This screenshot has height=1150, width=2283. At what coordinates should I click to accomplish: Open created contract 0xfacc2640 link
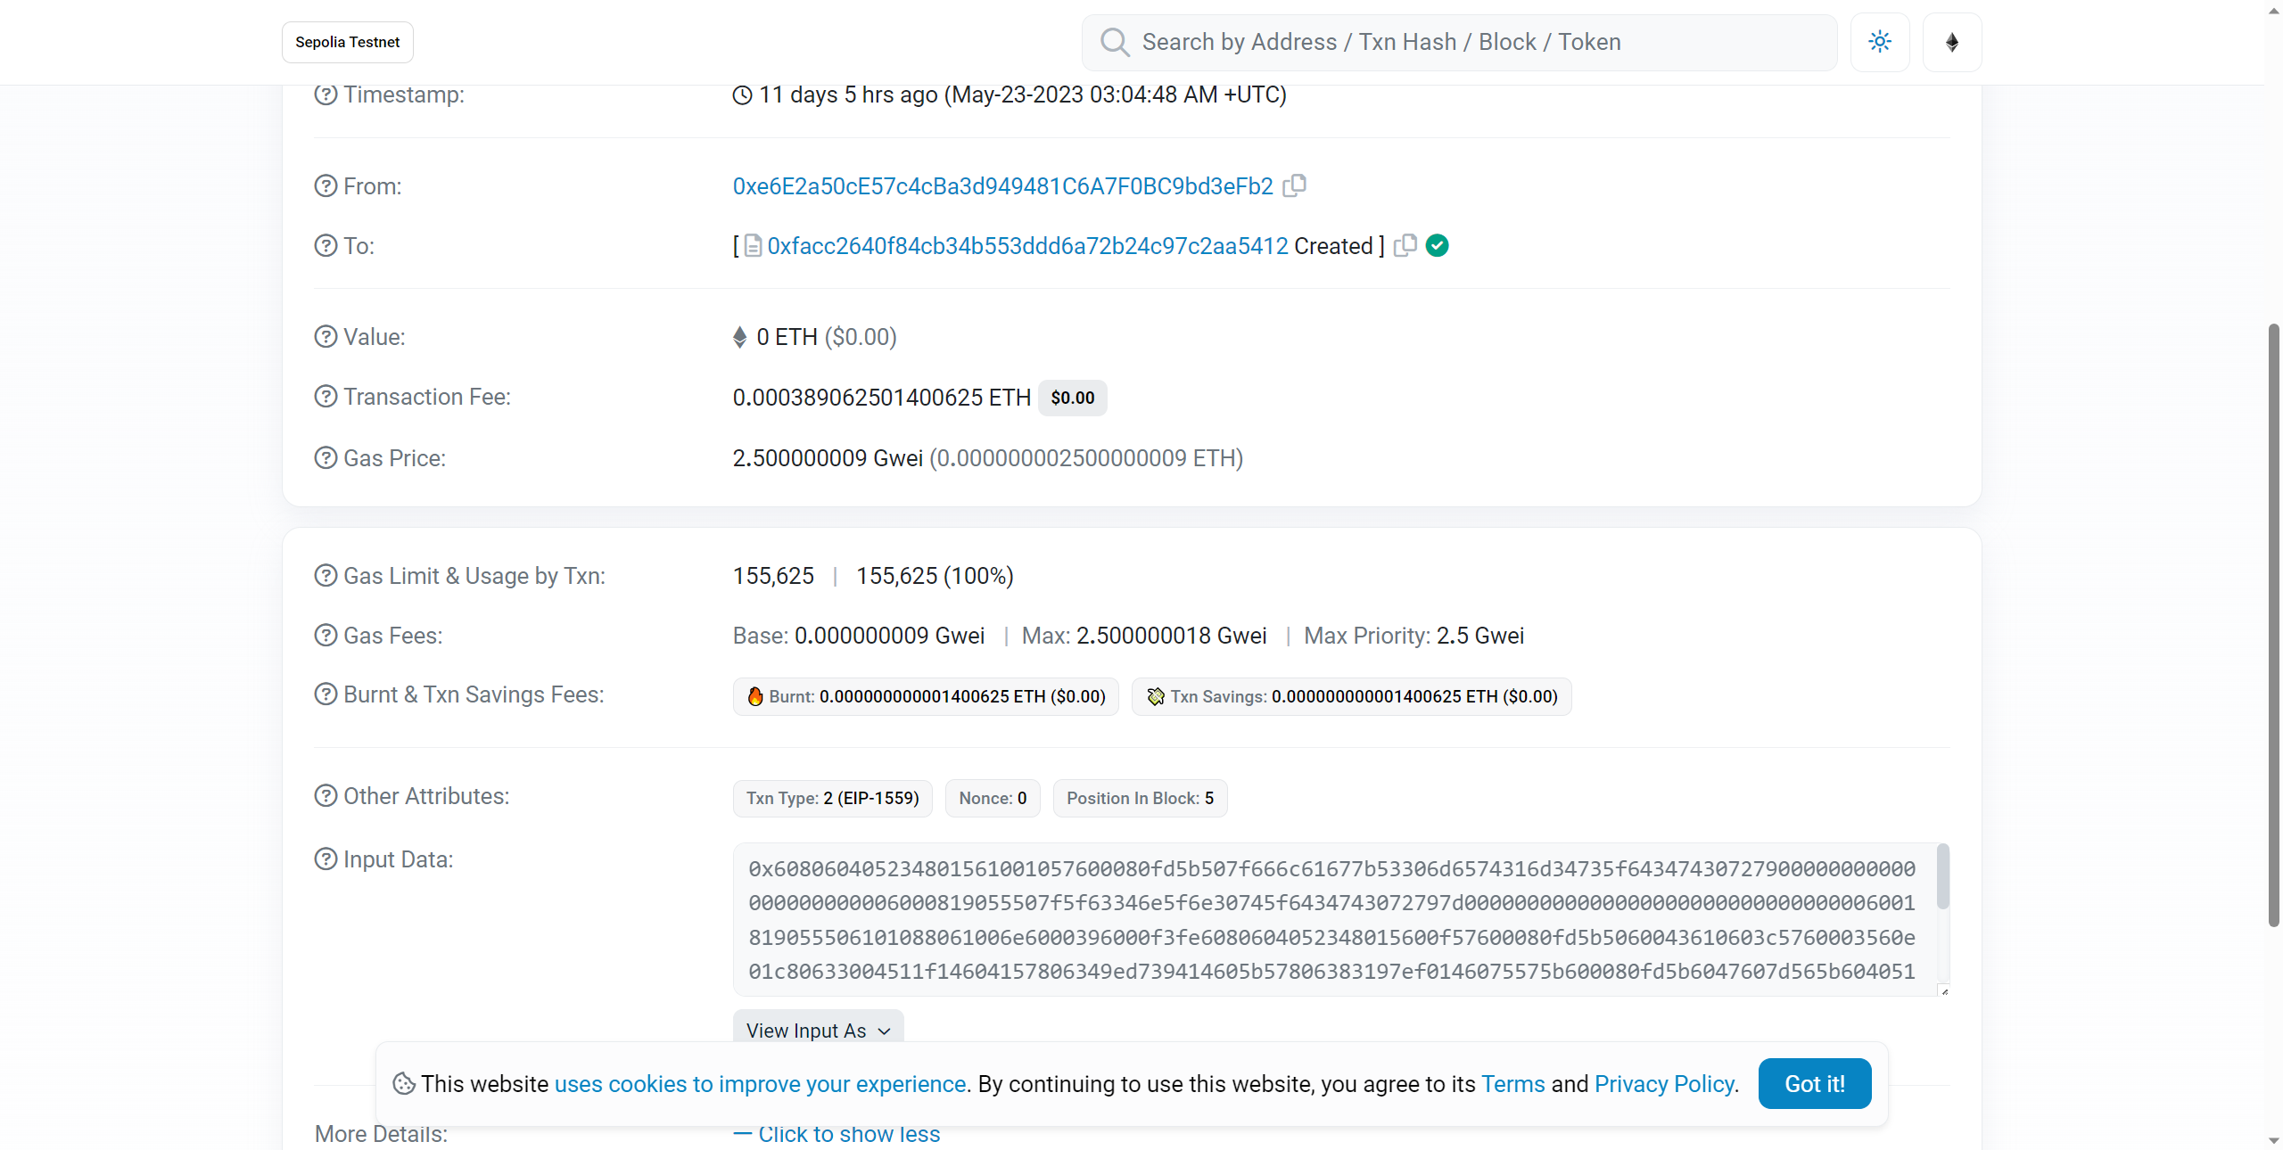1027,246
